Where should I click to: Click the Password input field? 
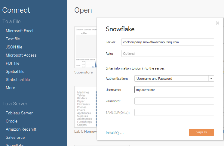click(174, 101)
